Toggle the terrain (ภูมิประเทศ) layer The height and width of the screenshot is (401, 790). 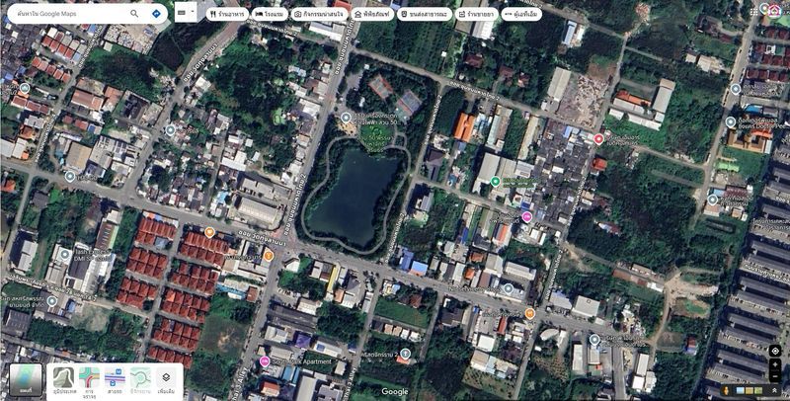click(x=63, y=379)
